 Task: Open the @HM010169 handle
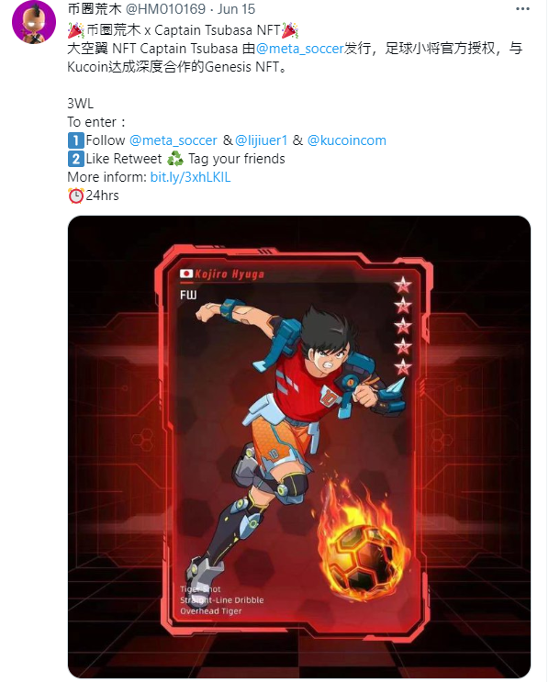pos(165,8)
